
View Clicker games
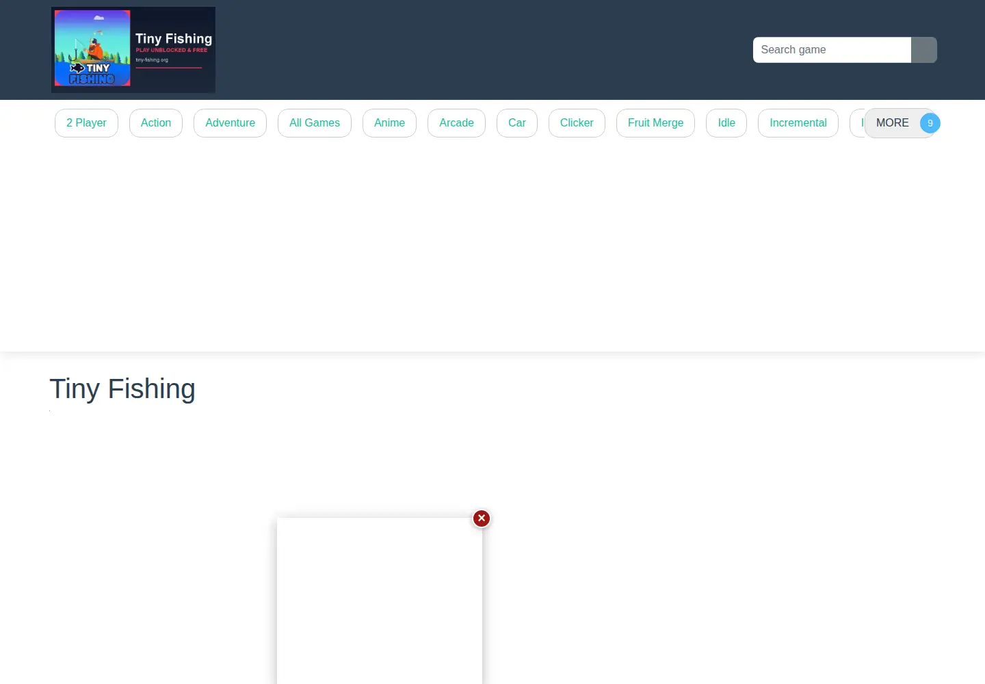tap(577, 123)
